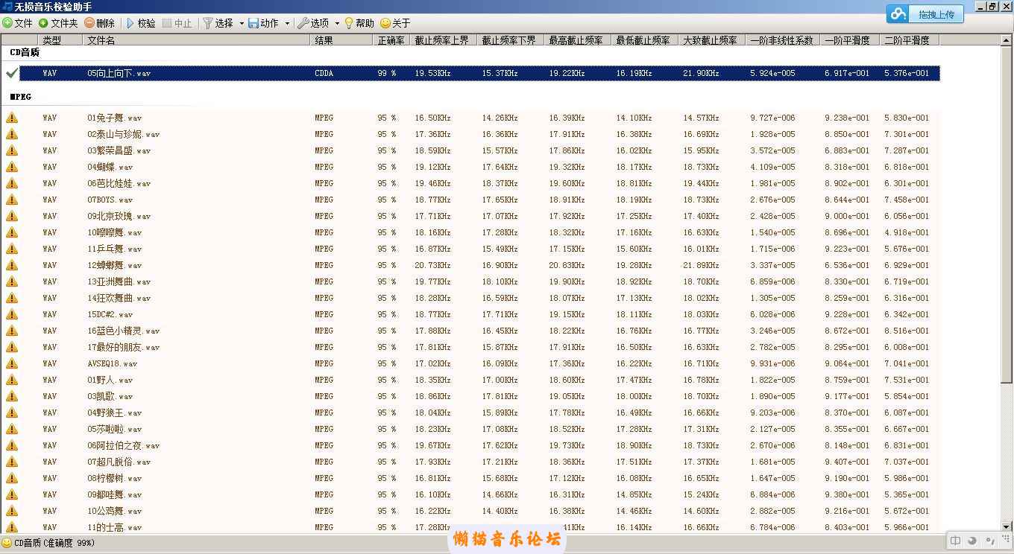Screen dimensions: 1014x554
Task: Click warning icon for 08柠檬树.wav
Action: 11,478
